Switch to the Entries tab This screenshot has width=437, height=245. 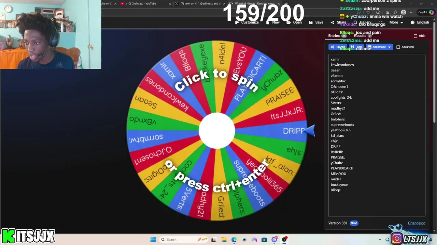tap(337, 36)
